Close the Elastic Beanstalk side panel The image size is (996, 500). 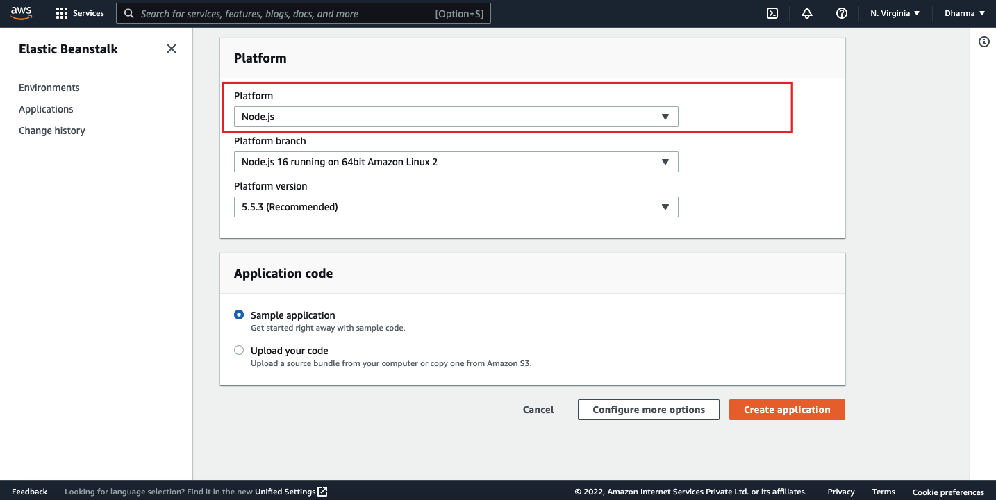point(172,49)
